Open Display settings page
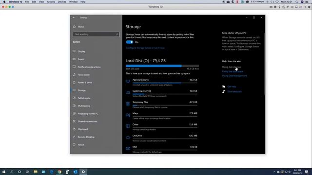The image size is (312, 175). (81, 52)
